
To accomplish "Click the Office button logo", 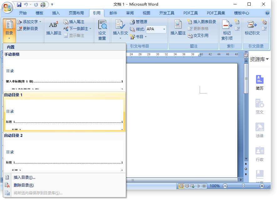I will [7, 7].
